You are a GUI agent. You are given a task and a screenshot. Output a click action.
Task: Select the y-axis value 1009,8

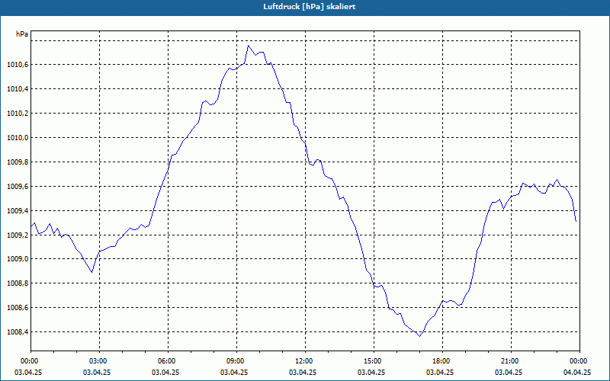tap(18, 162)
